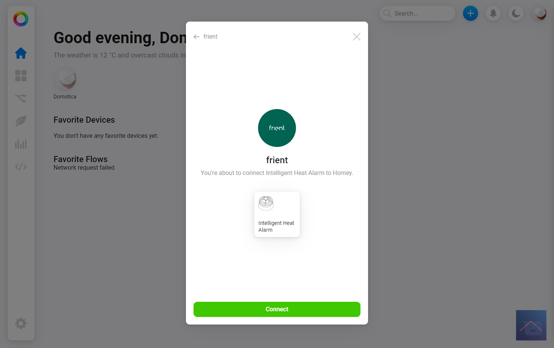The height and width of the screenshot is (348, 554).
Task: Click the 'frient' back label in dialog header
Action: (x=211, y=37)
